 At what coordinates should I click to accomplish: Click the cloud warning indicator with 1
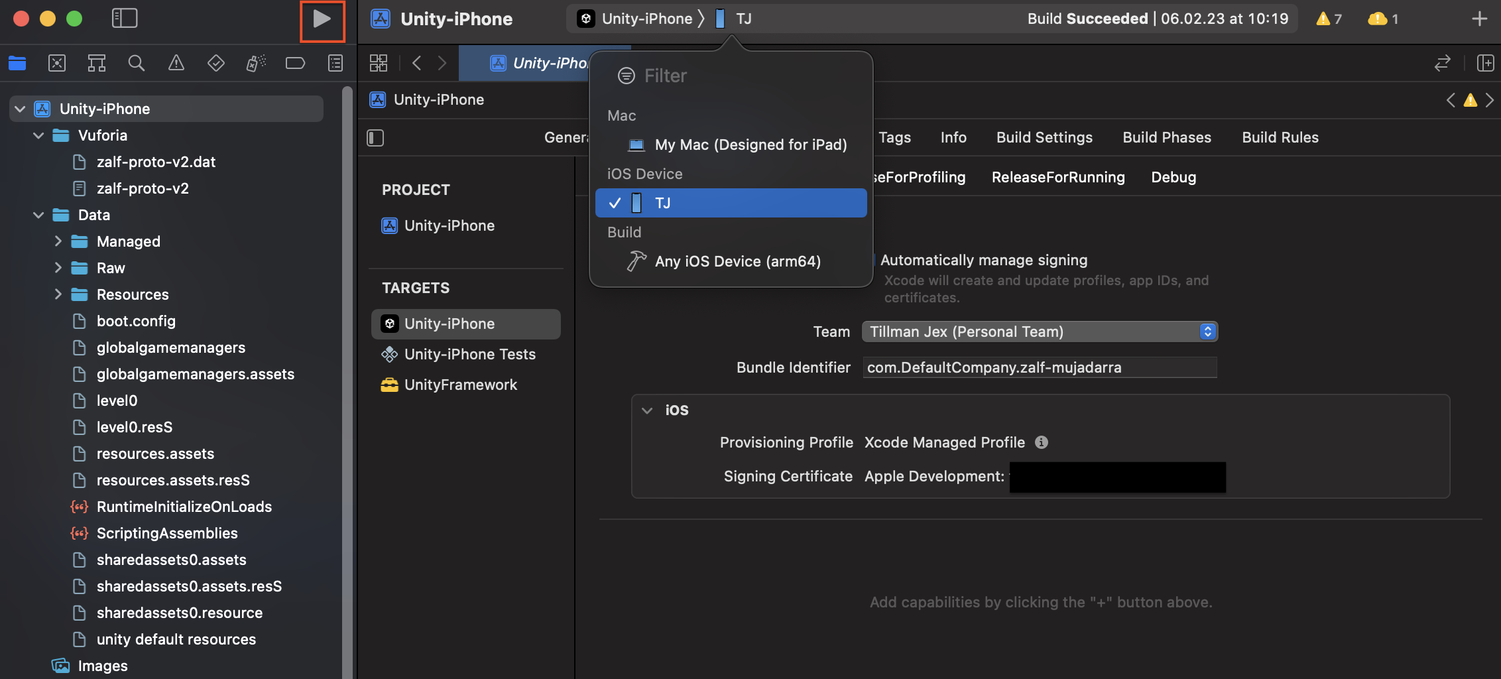coord(1384,19)
